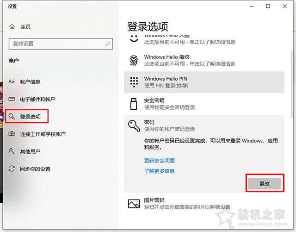Click the search magnifier in 查找设置 box
This screenshot has width=296, height=232.
tap(108, 44)
